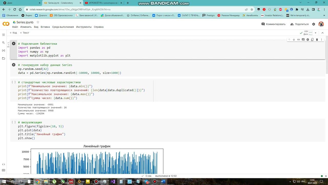Toggle the Chrome side panel
Viewport: 328px width, 185px height.
[x=313, y=10]
